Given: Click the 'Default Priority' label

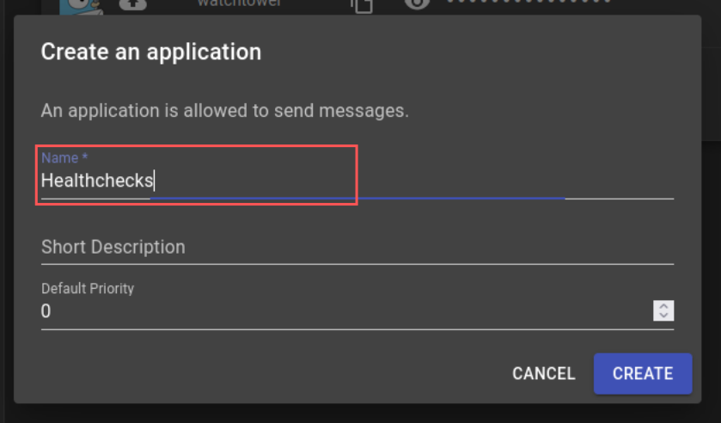Looking at the screenshot, I should pos(88,289).
